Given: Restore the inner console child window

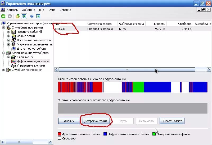Looking at the screenshot, I should tap(204, 10).
